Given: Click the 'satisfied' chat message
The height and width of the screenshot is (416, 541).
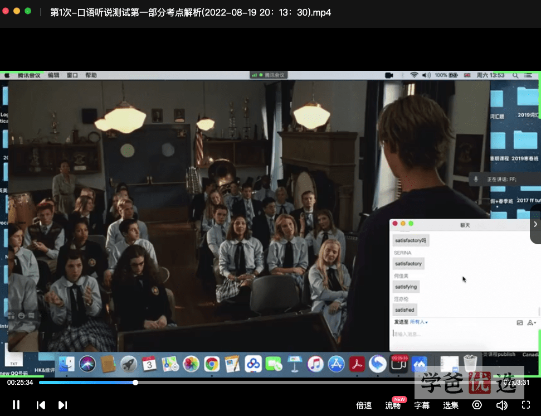Looking at the screenshot, I should click(x=404, y=309).
